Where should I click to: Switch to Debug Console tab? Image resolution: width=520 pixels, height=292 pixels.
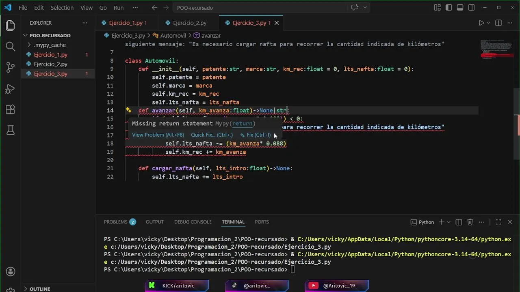193,222
